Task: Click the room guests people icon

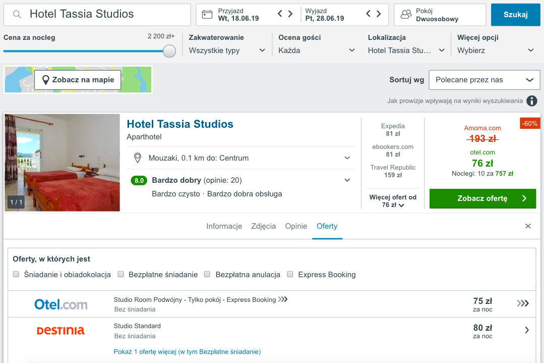Action: coord(406,15)
